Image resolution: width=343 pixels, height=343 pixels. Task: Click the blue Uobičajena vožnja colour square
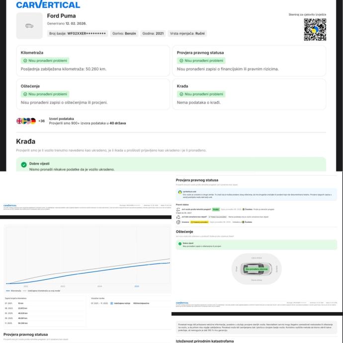(111, 303)
